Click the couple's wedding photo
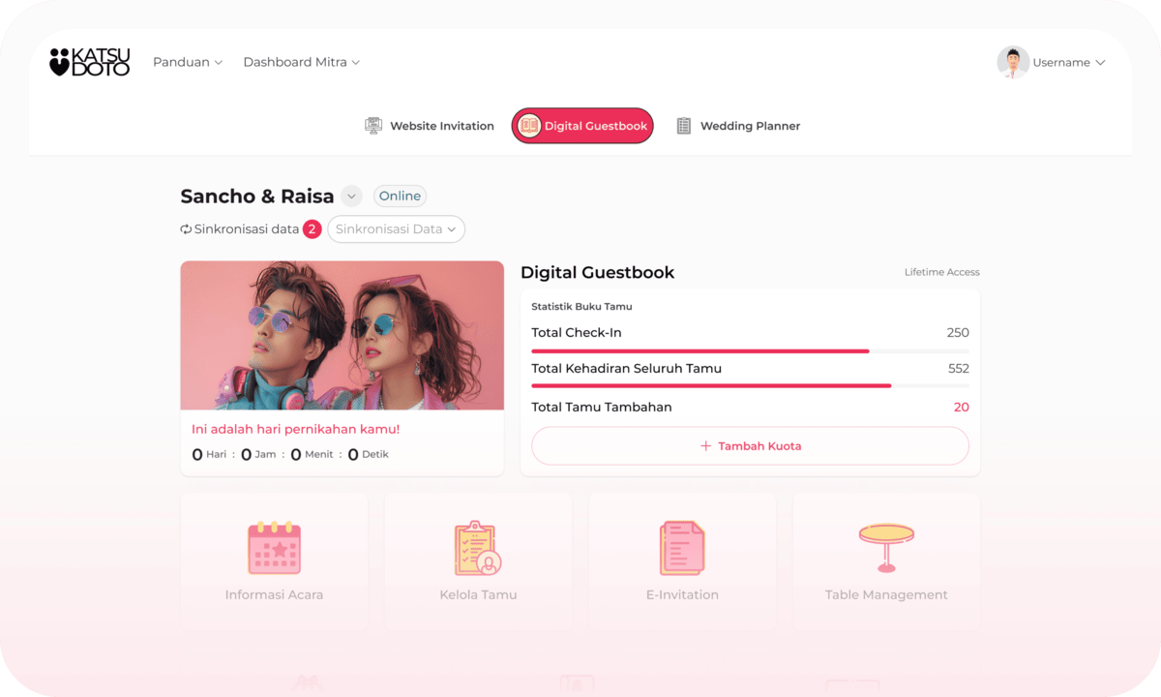The width and height of the screenshot is (1161, 697). tap(342, 335)
